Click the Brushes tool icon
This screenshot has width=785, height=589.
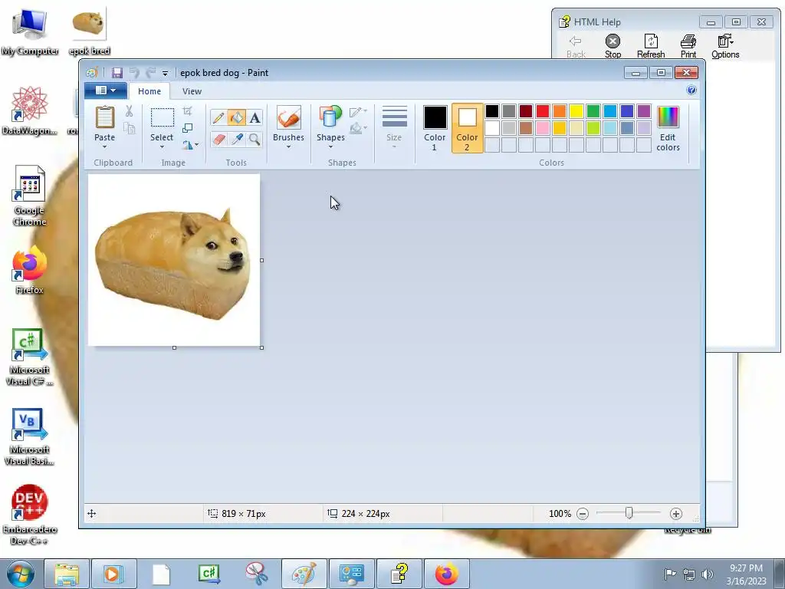click(288, 117)
